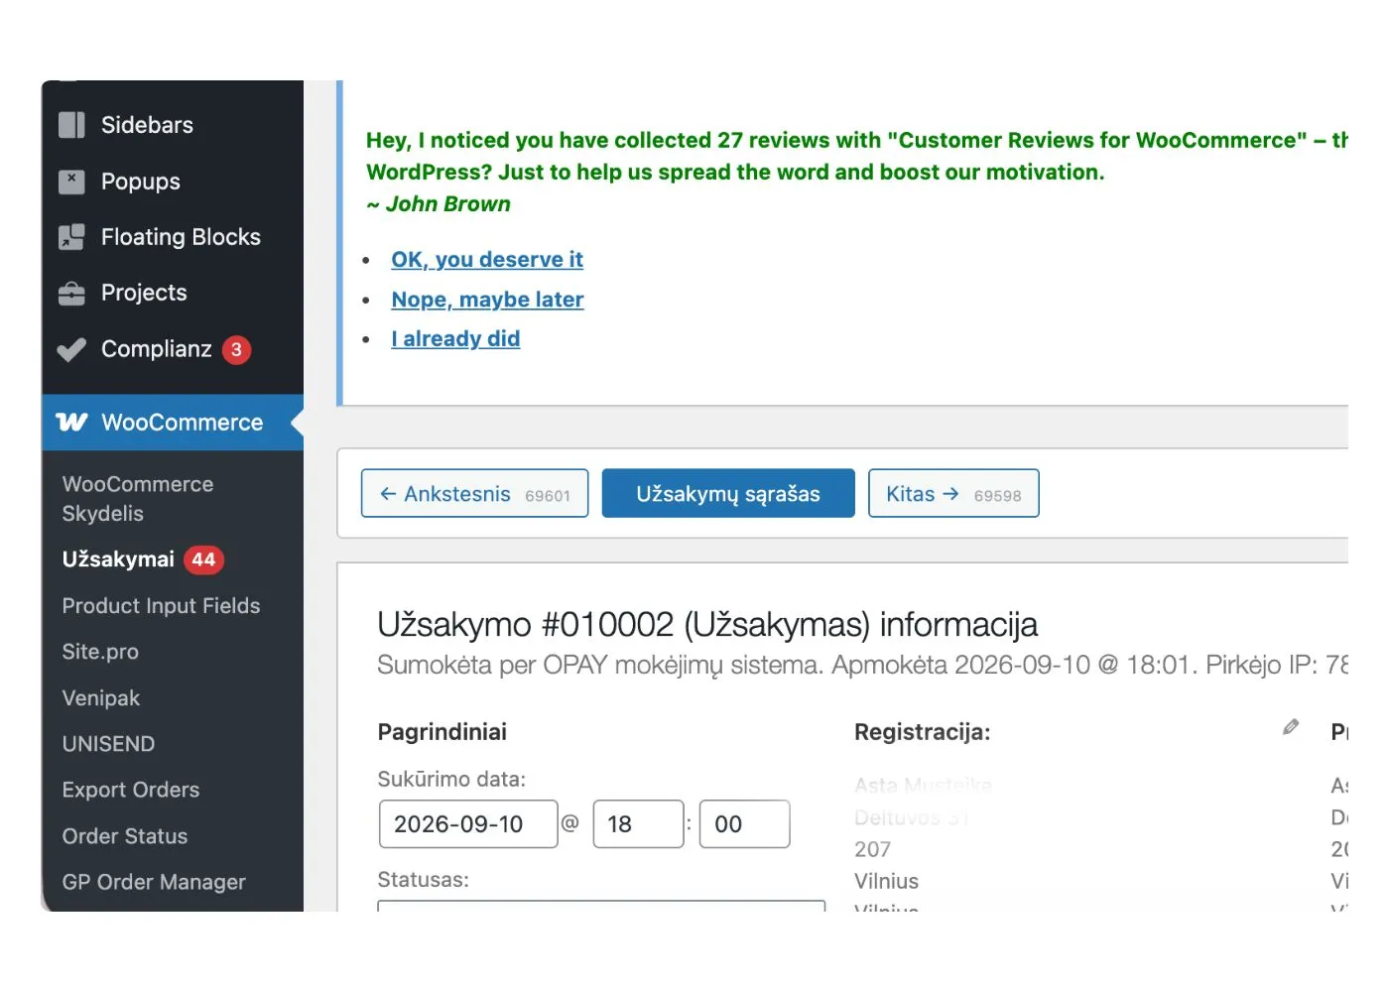Screen dimensions: 1389x992
Task: Open the Floating Blocks menu item
Action: (x=173, y=237)
